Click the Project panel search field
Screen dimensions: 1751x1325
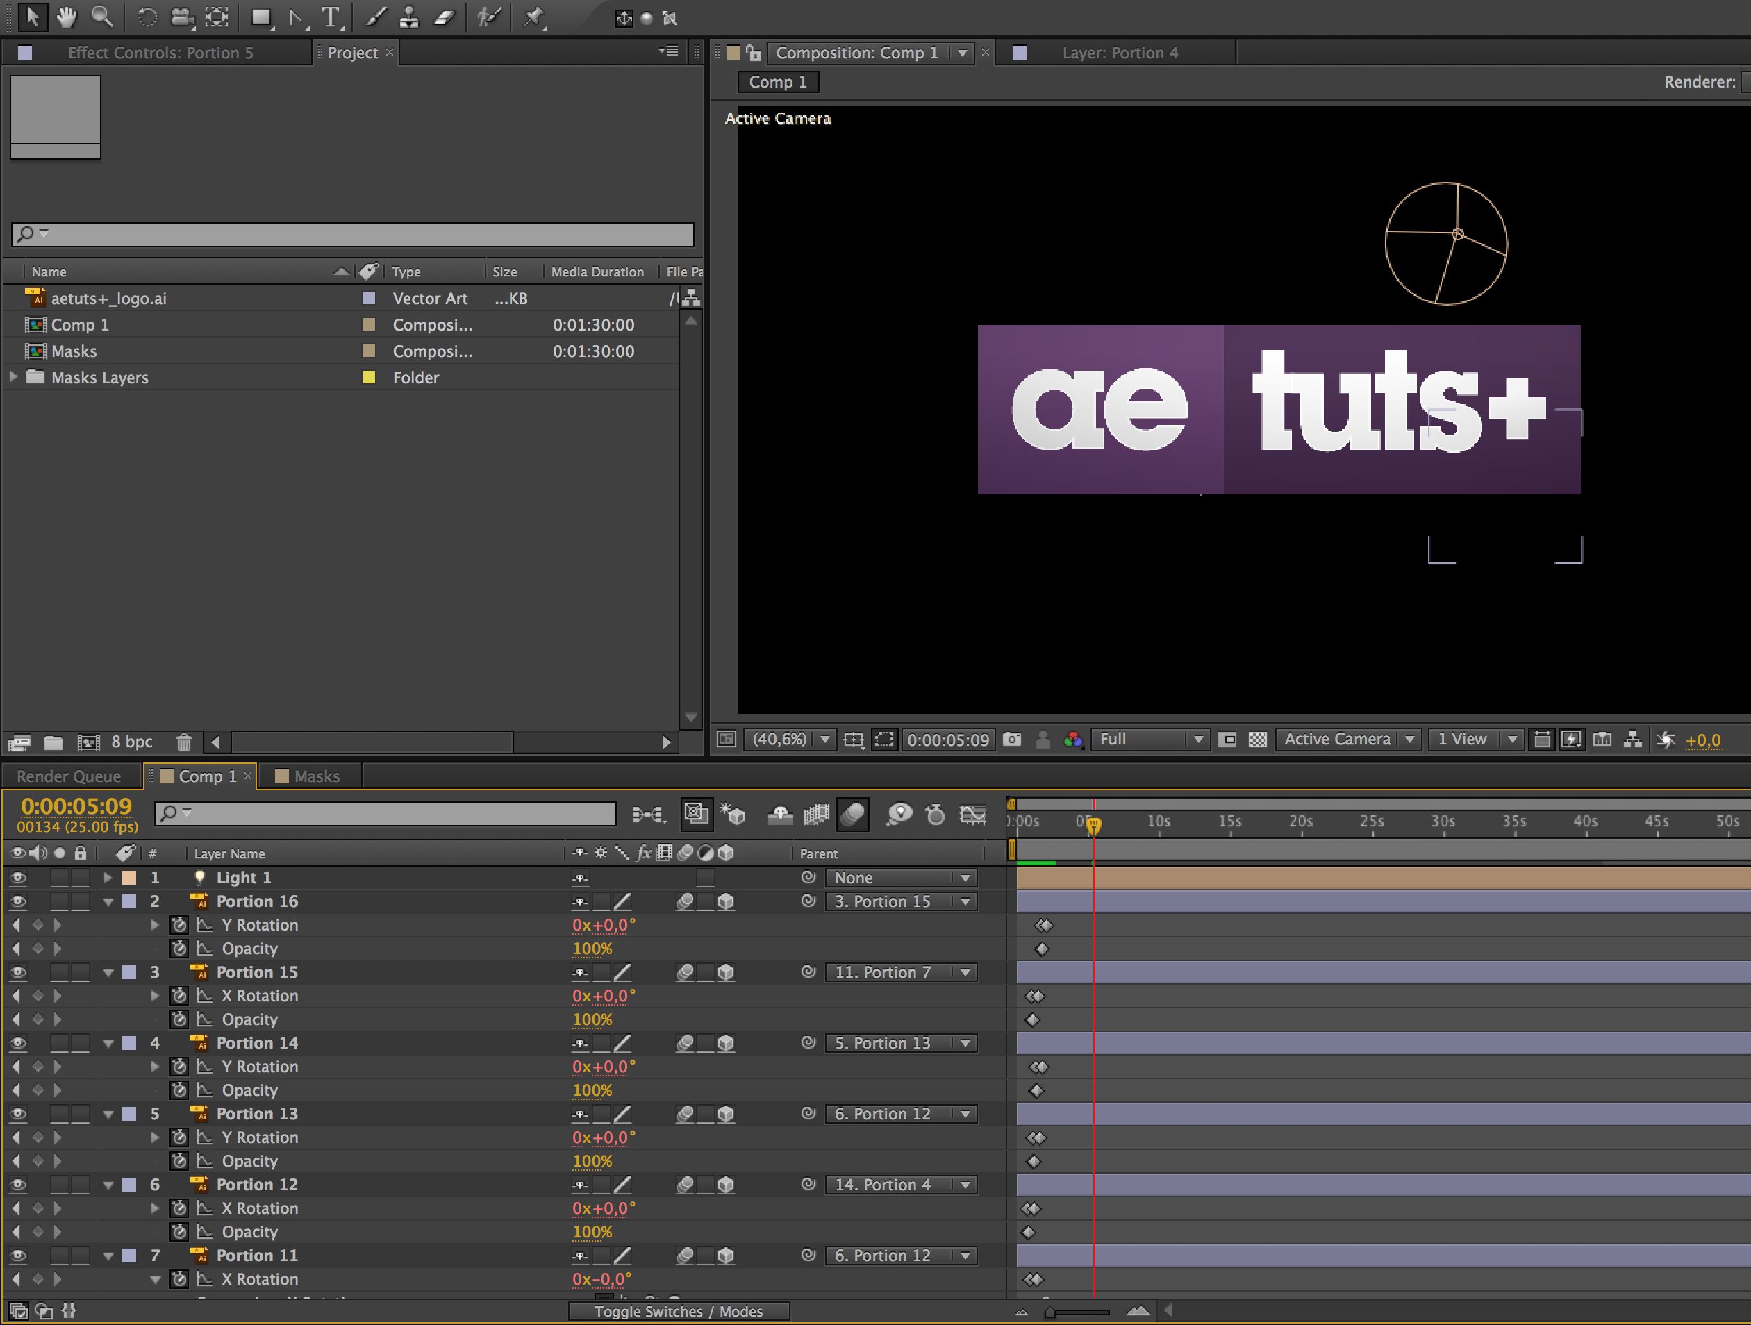(x=353, y=234)
